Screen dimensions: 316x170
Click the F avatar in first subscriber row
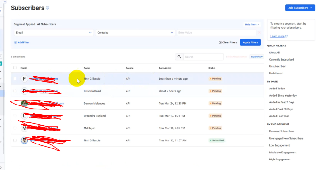[x=24, y=79]
